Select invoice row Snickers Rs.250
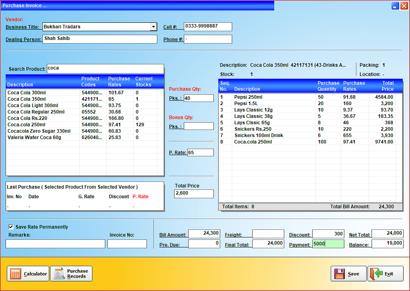The image size is (410, 291). click(310, 129)
